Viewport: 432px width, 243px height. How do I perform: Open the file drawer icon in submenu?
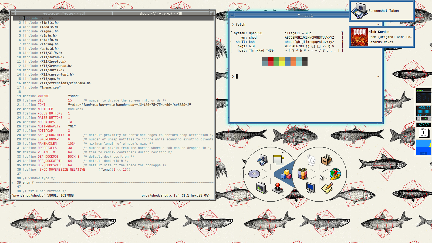tap(326, 160)
